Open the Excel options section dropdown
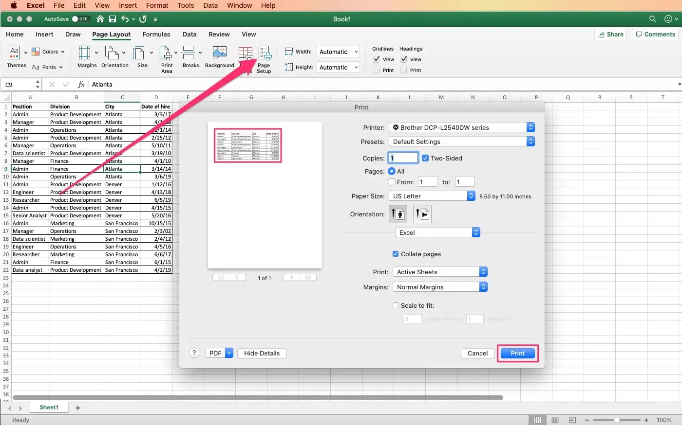 point(437,232)
